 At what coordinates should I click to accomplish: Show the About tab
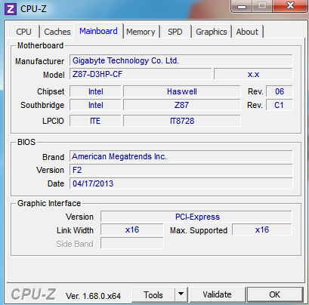(247, 32)
